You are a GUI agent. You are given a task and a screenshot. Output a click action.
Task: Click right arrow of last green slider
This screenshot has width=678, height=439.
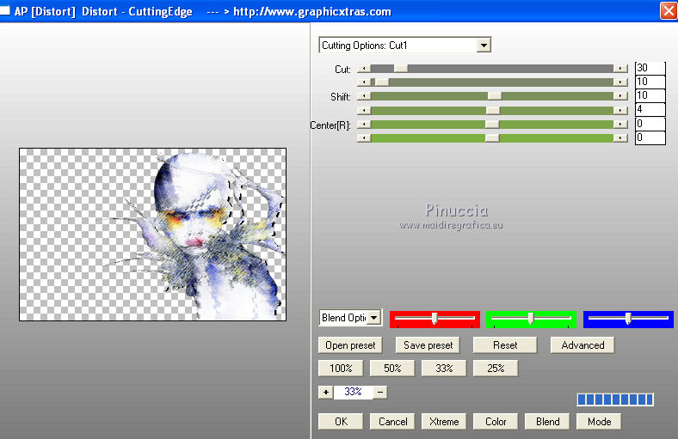[620, 138]
